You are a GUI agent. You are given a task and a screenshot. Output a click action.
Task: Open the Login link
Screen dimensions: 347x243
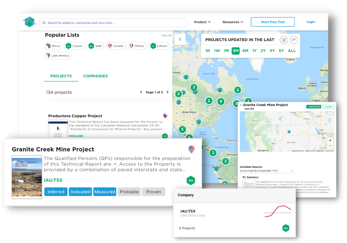pyautogui.click(x=311, y=22)
